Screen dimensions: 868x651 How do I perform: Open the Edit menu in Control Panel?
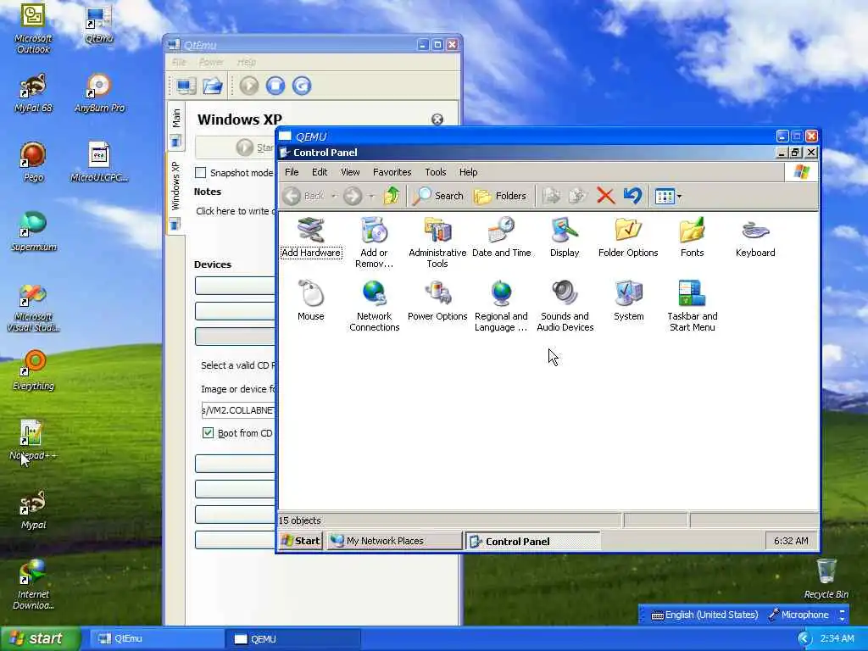[x=320, y=172]
